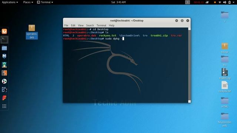Open the Maltego dock icon
This screenshot has width=237, height=133.
4,81
